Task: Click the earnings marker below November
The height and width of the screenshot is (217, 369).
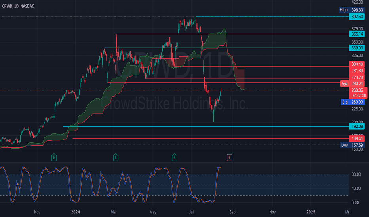Action: (x=54, y=157)
